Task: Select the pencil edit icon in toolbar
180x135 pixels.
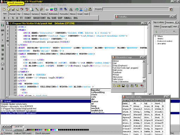Action: 37,9
